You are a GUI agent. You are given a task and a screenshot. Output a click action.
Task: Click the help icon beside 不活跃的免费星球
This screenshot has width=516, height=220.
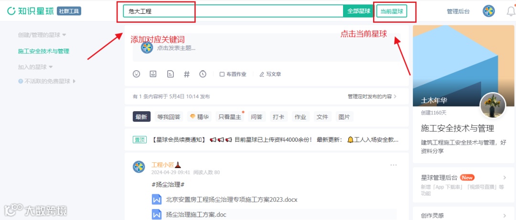tap(21, 81)
